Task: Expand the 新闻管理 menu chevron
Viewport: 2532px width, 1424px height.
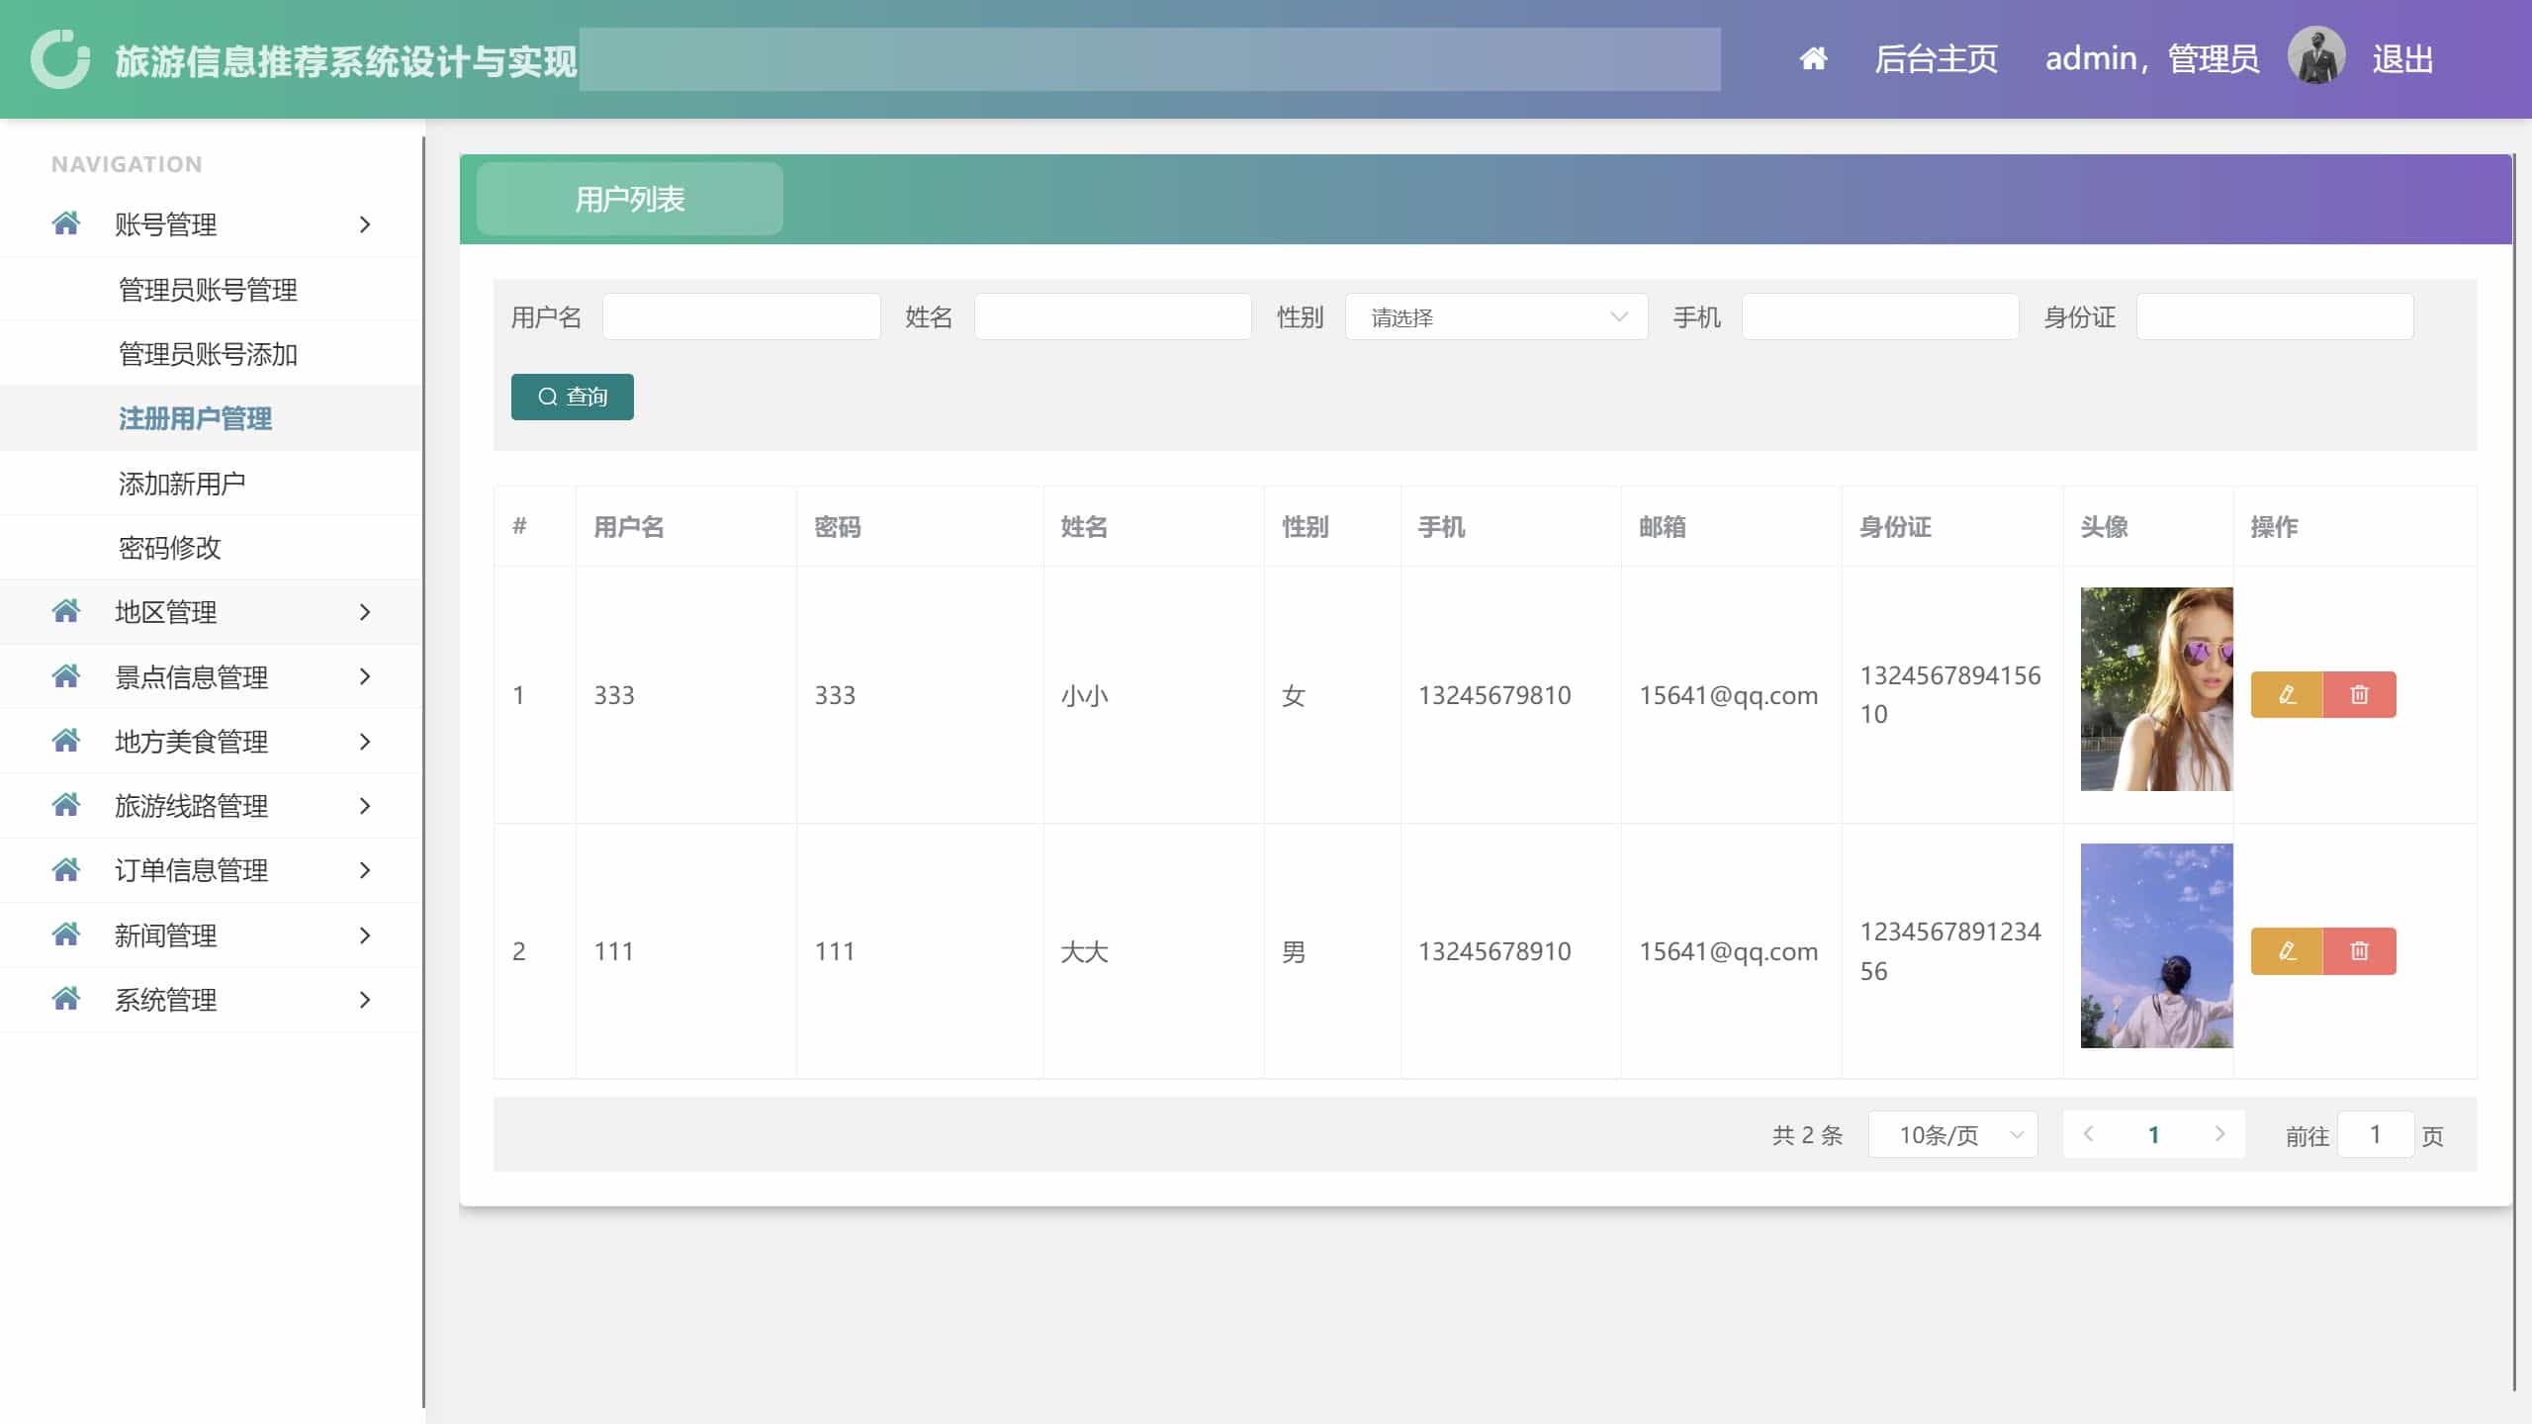Action: 365,935
